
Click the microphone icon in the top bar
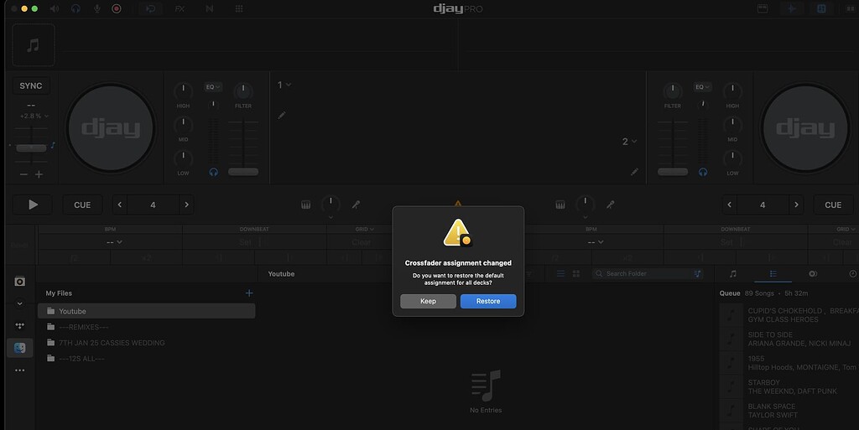[x=96, y=8]
